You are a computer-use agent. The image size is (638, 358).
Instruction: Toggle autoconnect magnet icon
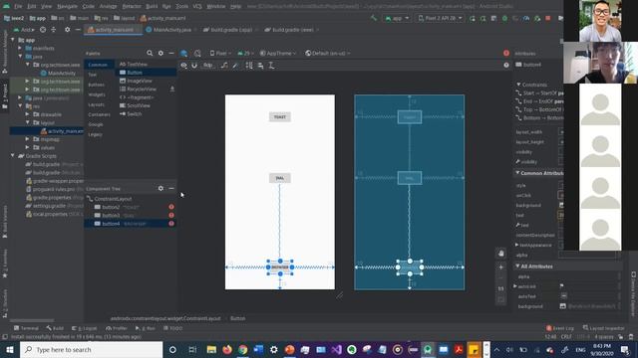pyautogui.click(x=194, y=66)
